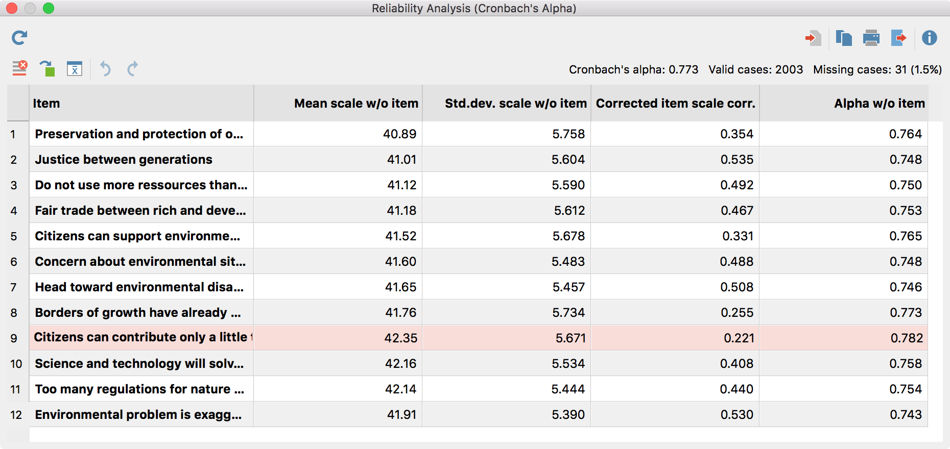
Task: Sort by Std.dev. scale w/o item header
Action: click(x=507, y=103)
